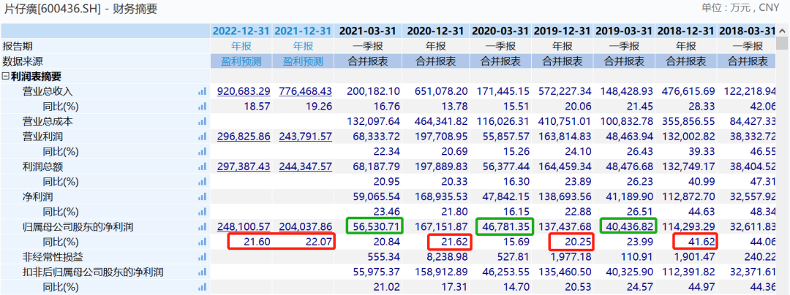Select the 2018-12-31 column header
The image size is (790, 295).
click(685, 31)
